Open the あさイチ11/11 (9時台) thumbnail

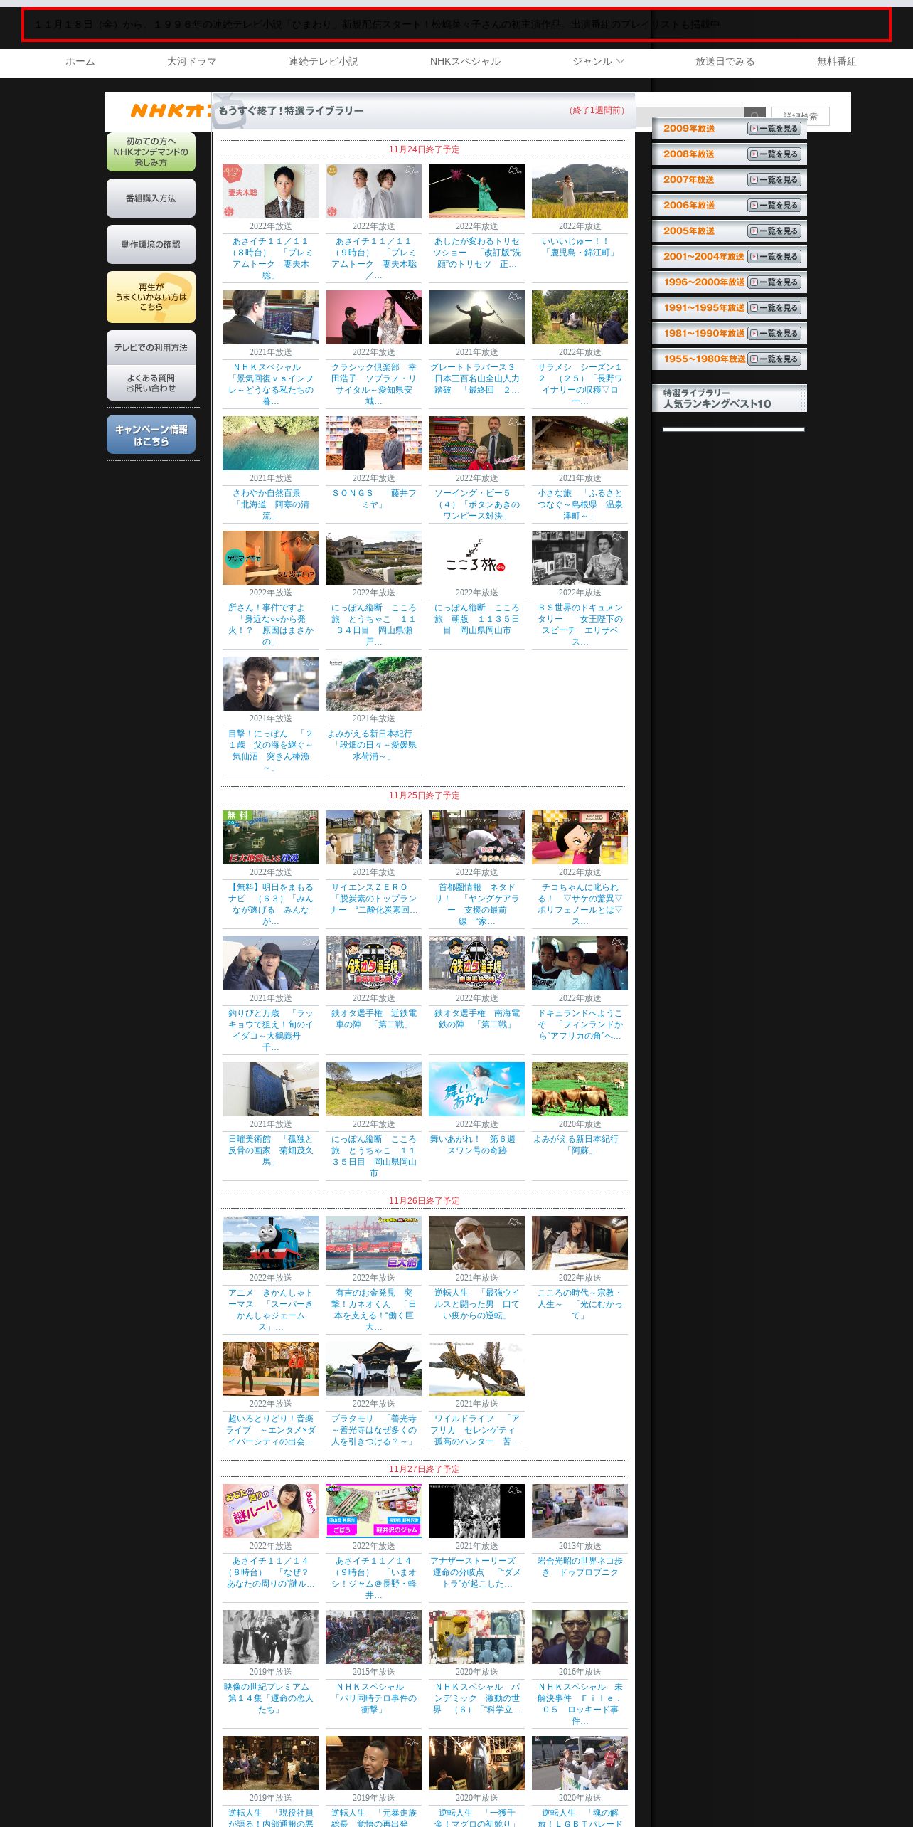373,191
